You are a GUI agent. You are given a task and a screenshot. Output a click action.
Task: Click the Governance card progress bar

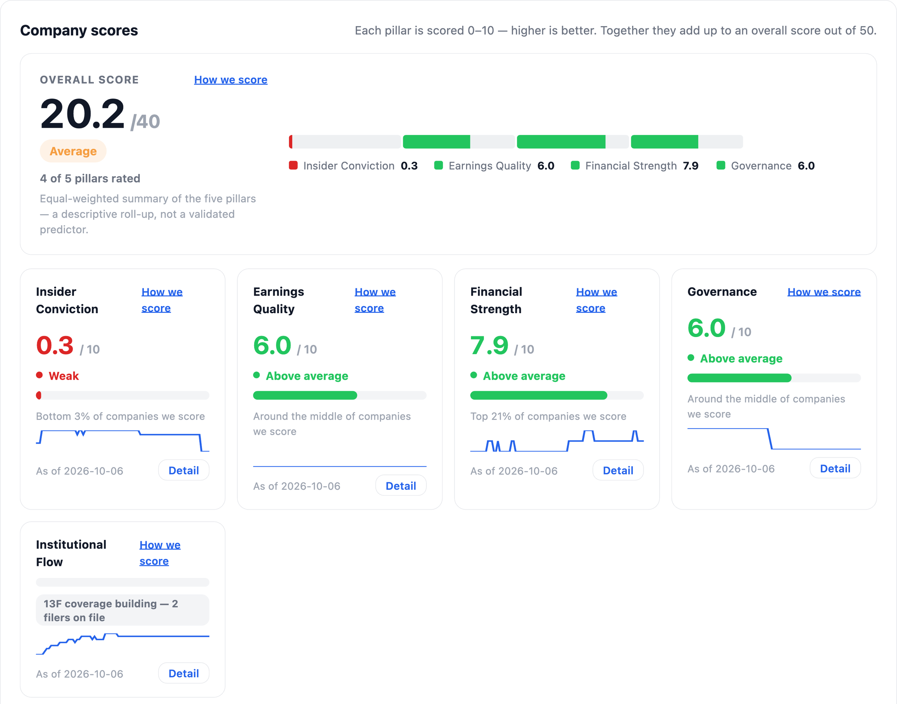pyautogui.click(x=774, y=378)
